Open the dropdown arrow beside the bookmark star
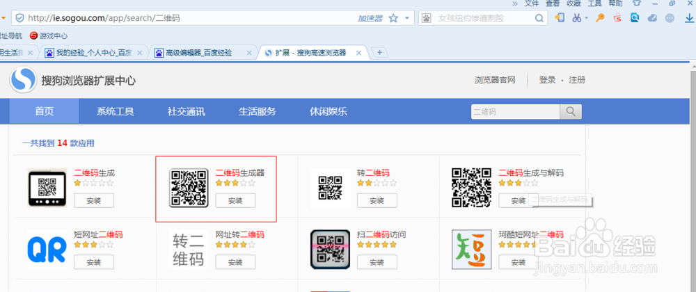Image resolution: width=696 pixels, height=292 pixels. click(407, 18)
